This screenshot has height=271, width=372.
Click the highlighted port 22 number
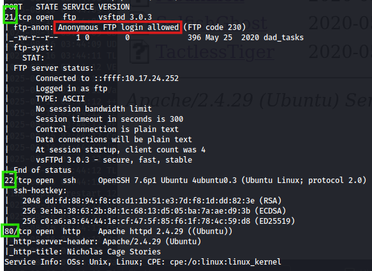[x=10, y=180]
